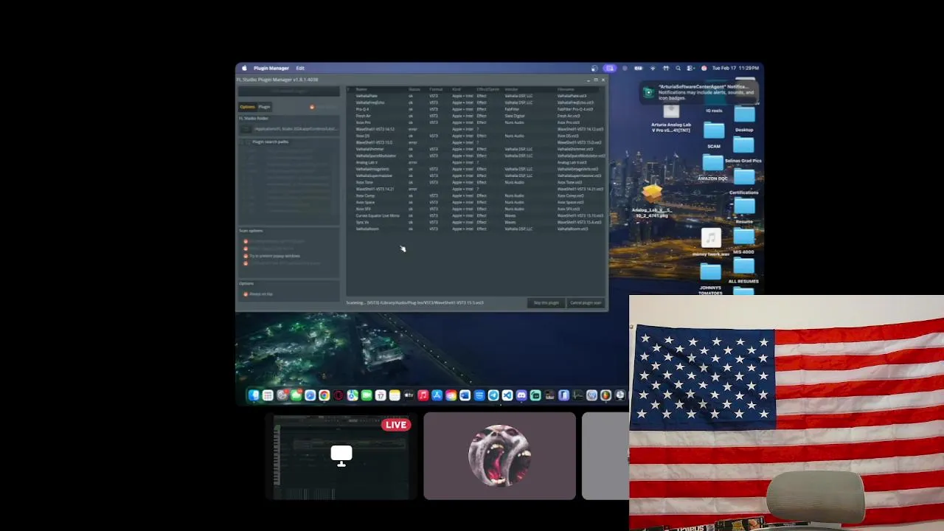Open Launchpad from the Dock
Image resolution: width=944 pixels, height=531 pixels.
tap(268, 395)
